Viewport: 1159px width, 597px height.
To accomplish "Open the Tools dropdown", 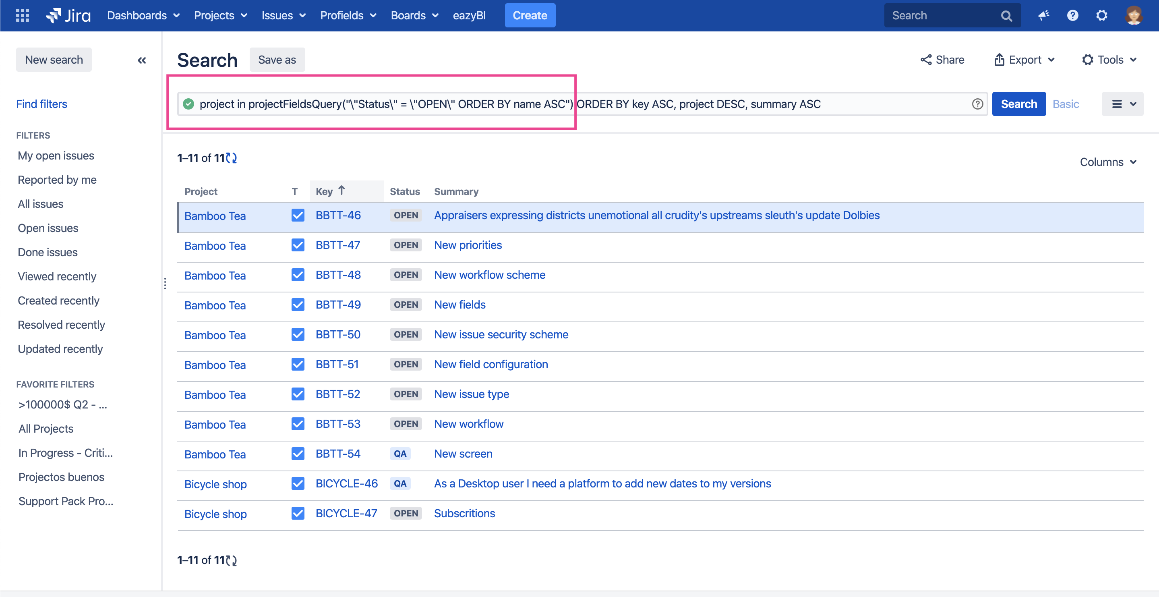I will 1109,60.
